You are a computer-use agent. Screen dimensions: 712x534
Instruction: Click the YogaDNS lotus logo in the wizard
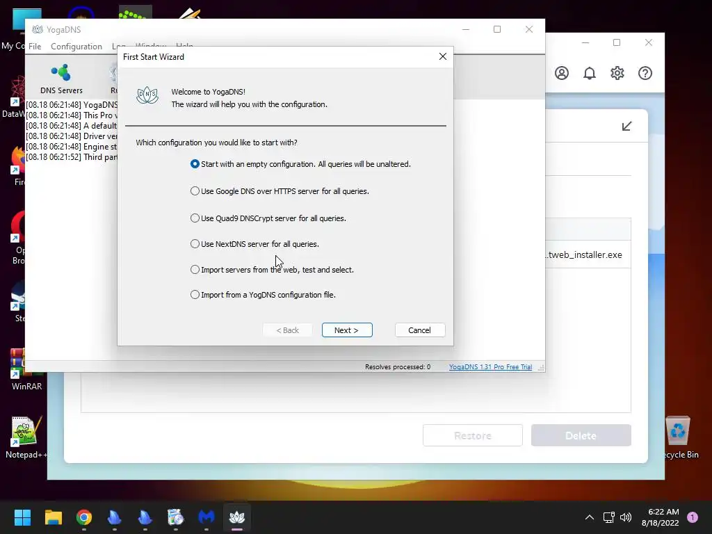[x=147, y=95]
